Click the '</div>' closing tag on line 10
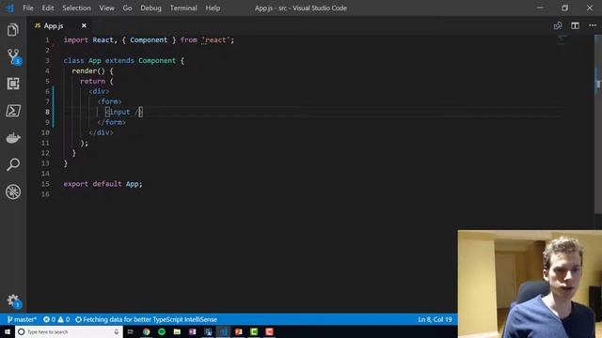Image resolution: width=602 pixels, height=338 pixels. pyautogui.click(x=101, y=132)
